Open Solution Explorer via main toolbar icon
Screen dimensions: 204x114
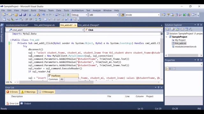[164, 15]
